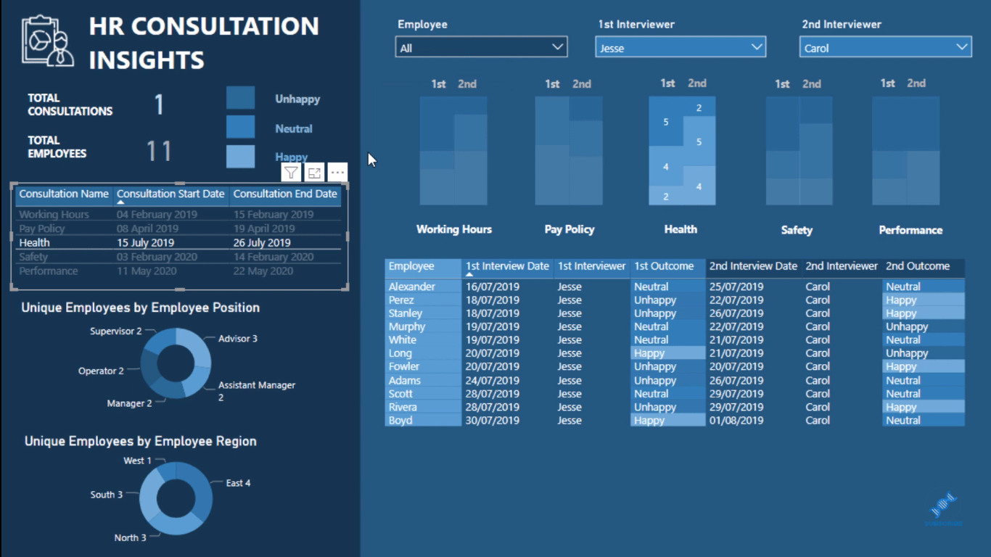This screenshot has height=557, width=991.
Task: Open the Employee dropdown showing All
Action: coord(482,48)
